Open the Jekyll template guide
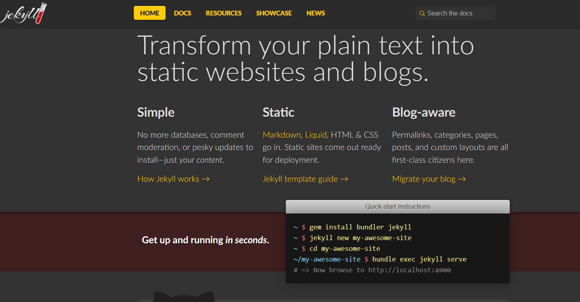This screenshot has height=302, width=580. pos(300,179)
